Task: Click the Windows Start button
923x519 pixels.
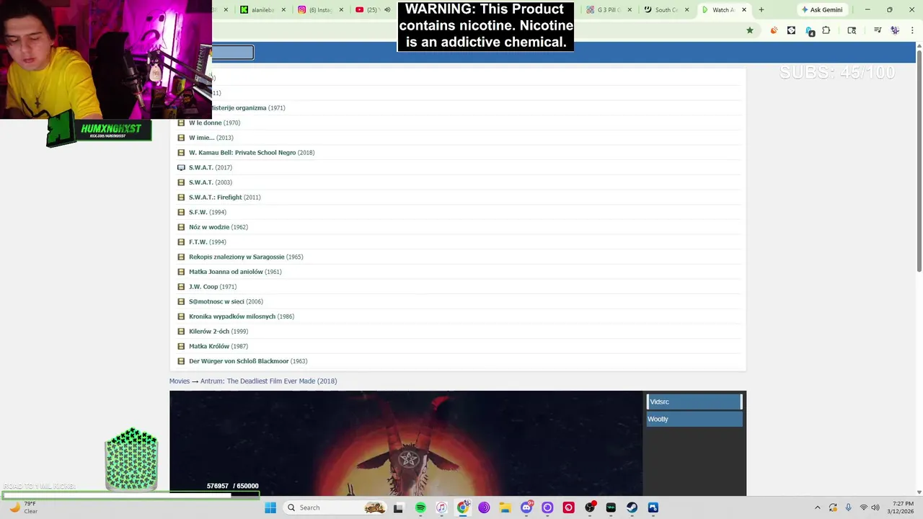Action: click(270, 507)
